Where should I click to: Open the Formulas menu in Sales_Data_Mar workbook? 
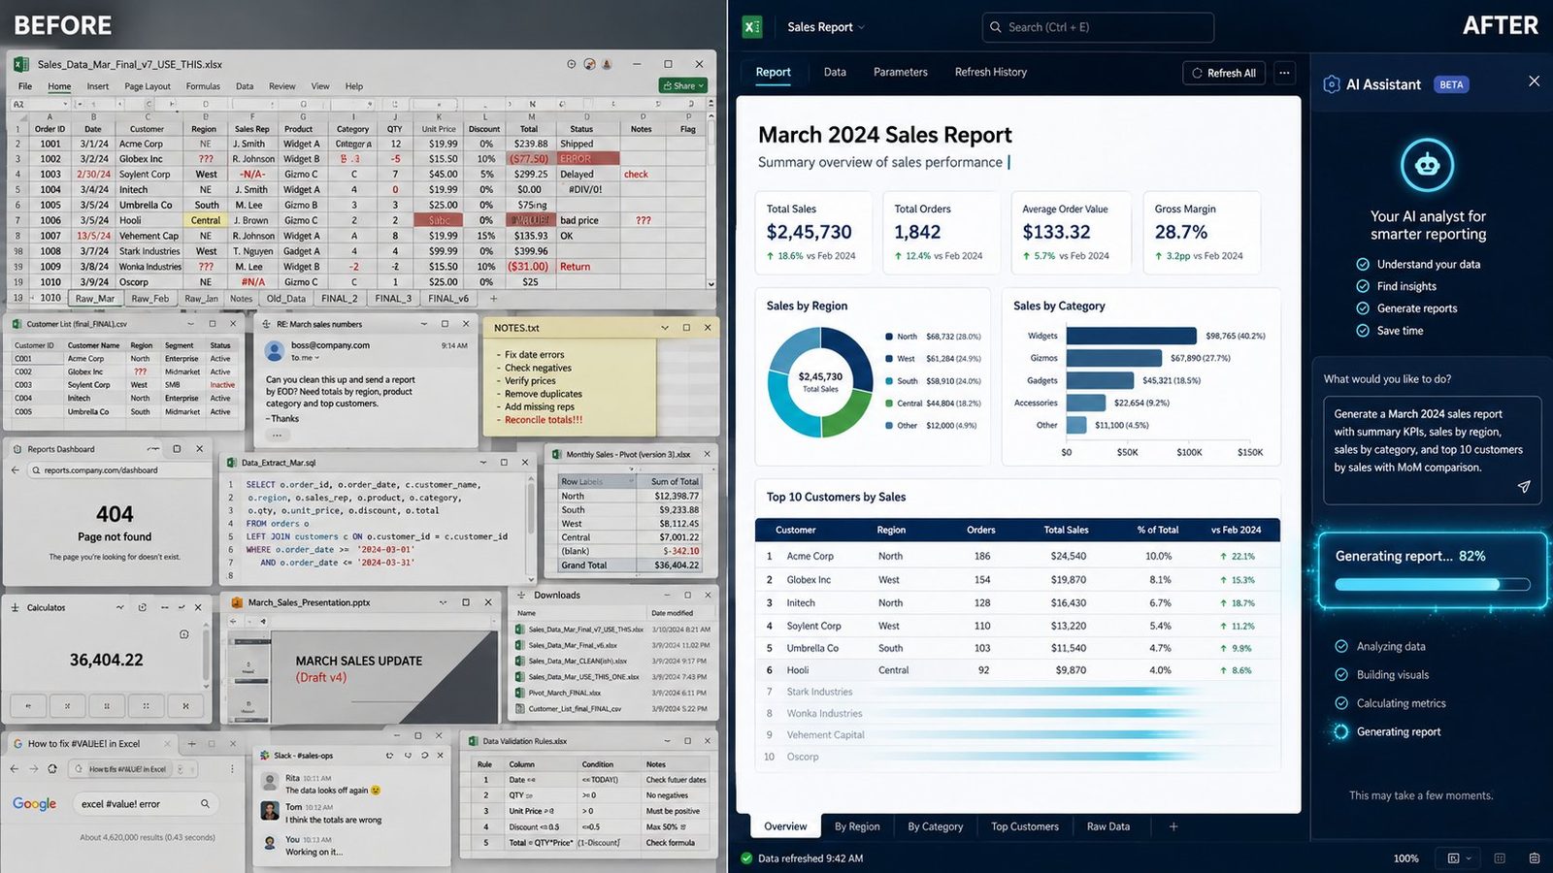tap(203, 86)
